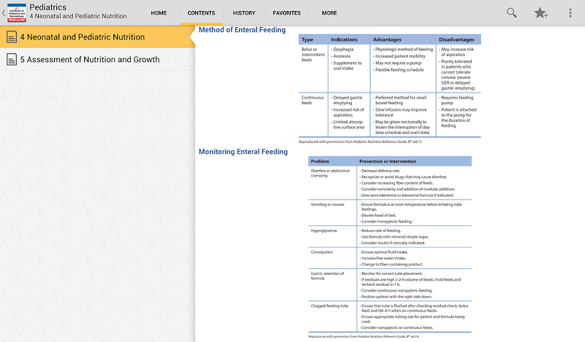Click 'Prevention or Intervention' column header
Image resolution: width=585 pixels, height=342 pixels.
pyautogui.click(x=388, y=161)
